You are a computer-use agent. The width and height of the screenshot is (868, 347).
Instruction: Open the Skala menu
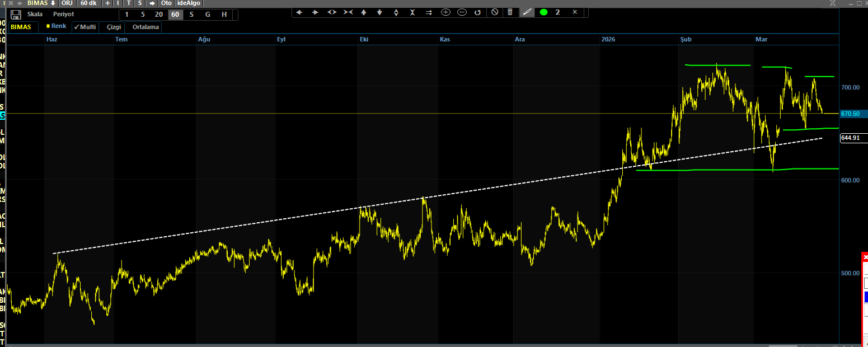[x=35, y=15]
